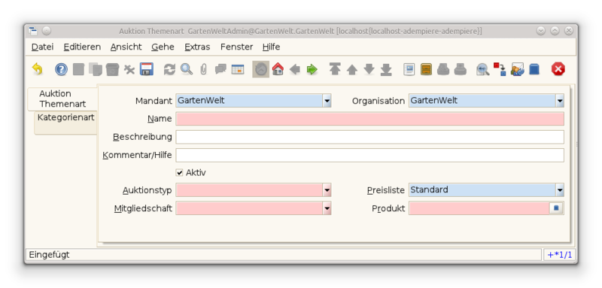The width and height of the screenshot is (602, 288).
Task: Open Chat with speech bubbles icon
Action: point(220,69)
